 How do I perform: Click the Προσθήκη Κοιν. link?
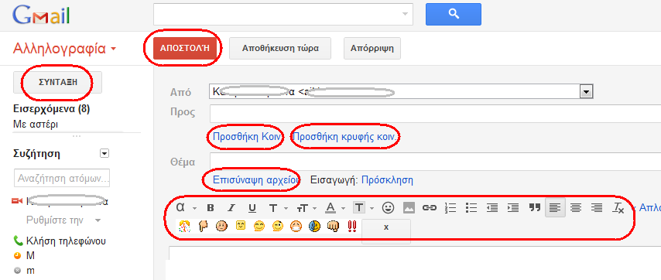point(248,136)
